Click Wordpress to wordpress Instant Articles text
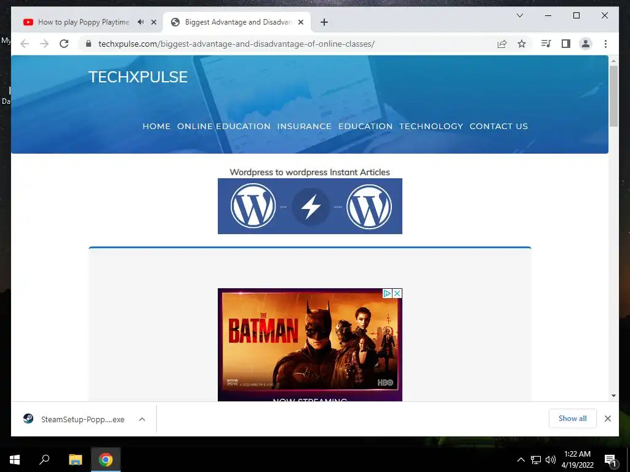The width and height of the screenshot is (630, 472). point(310,172)
